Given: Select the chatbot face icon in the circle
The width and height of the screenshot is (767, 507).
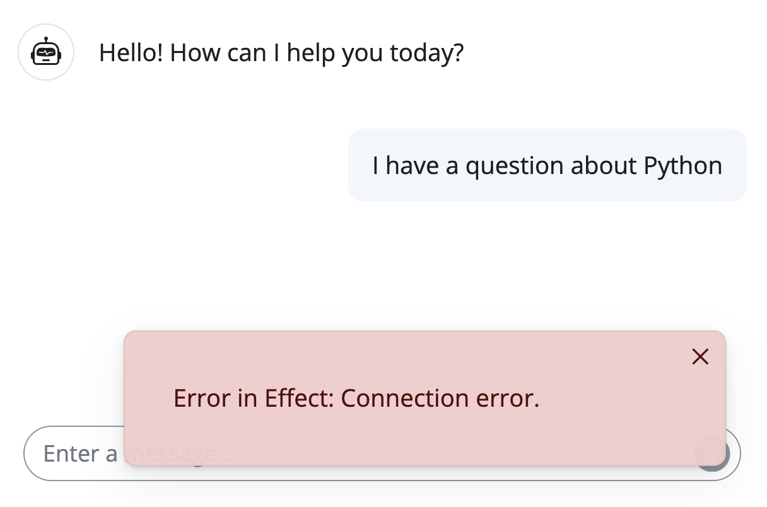Looking at the screenshot, I should pyautogui.click(x=46, y=52).
